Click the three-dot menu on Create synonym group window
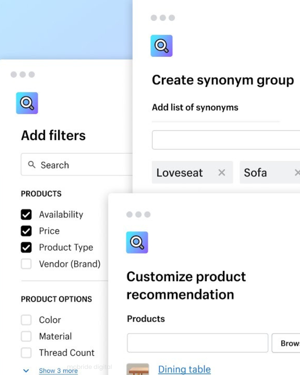300x375 pixels. (x=163, y=17)
